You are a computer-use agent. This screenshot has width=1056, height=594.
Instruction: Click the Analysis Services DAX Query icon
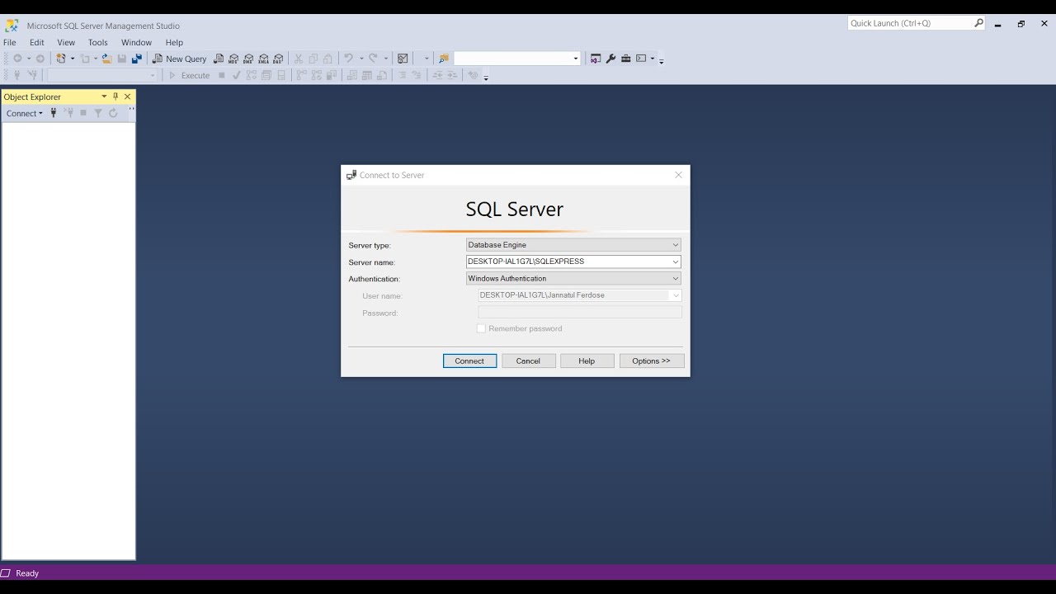point(278,59)
